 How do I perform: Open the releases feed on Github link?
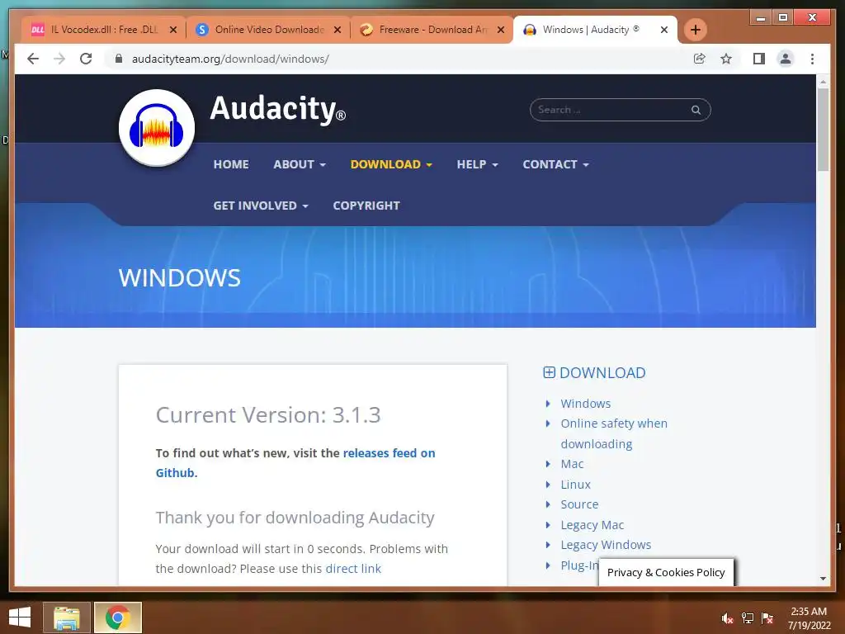coord(295,462)
